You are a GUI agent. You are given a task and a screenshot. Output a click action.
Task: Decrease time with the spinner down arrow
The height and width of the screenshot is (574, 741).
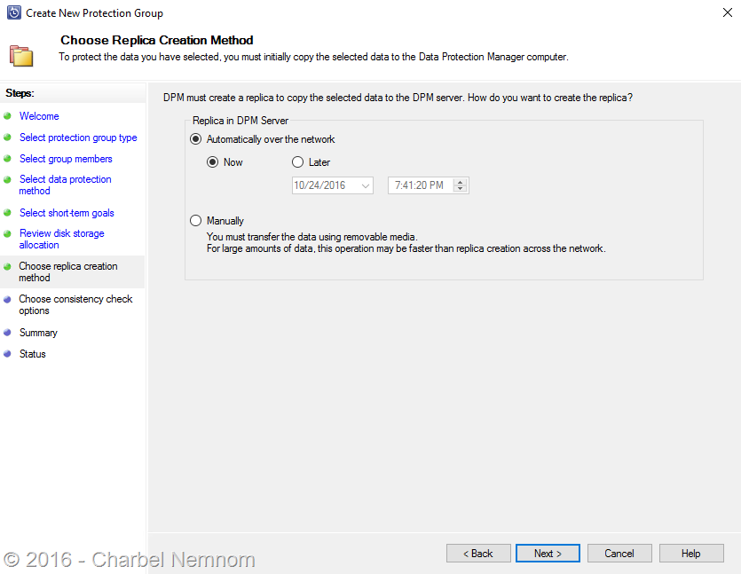click(x=461, y=189)
